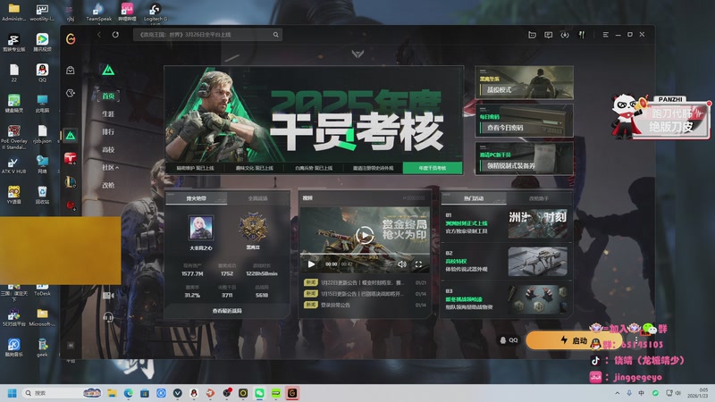Open activity 03 team challenge entry

pos(506,299)
